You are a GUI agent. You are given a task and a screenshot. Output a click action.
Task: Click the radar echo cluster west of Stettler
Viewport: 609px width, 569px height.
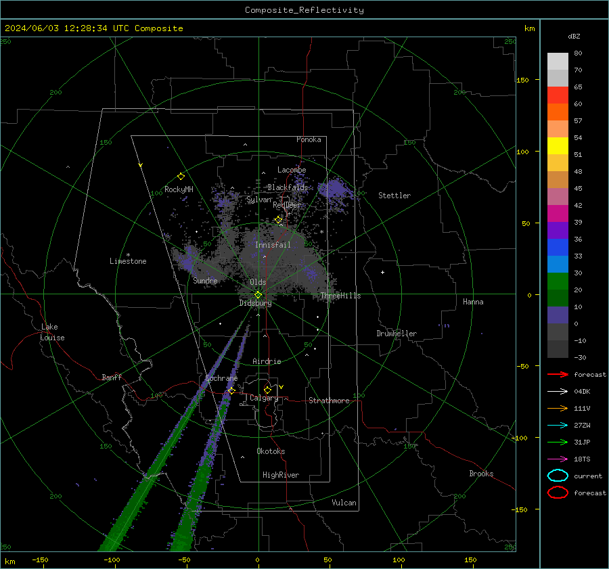[336, 191]
